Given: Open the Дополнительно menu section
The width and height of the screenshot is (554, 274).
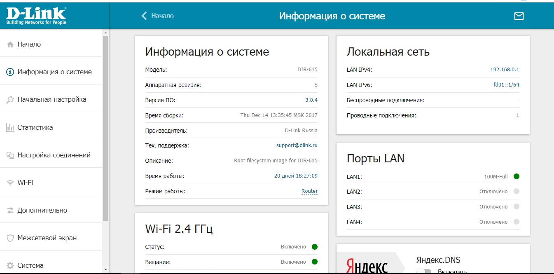Looking at the screenshot, I should coord(42,211).
